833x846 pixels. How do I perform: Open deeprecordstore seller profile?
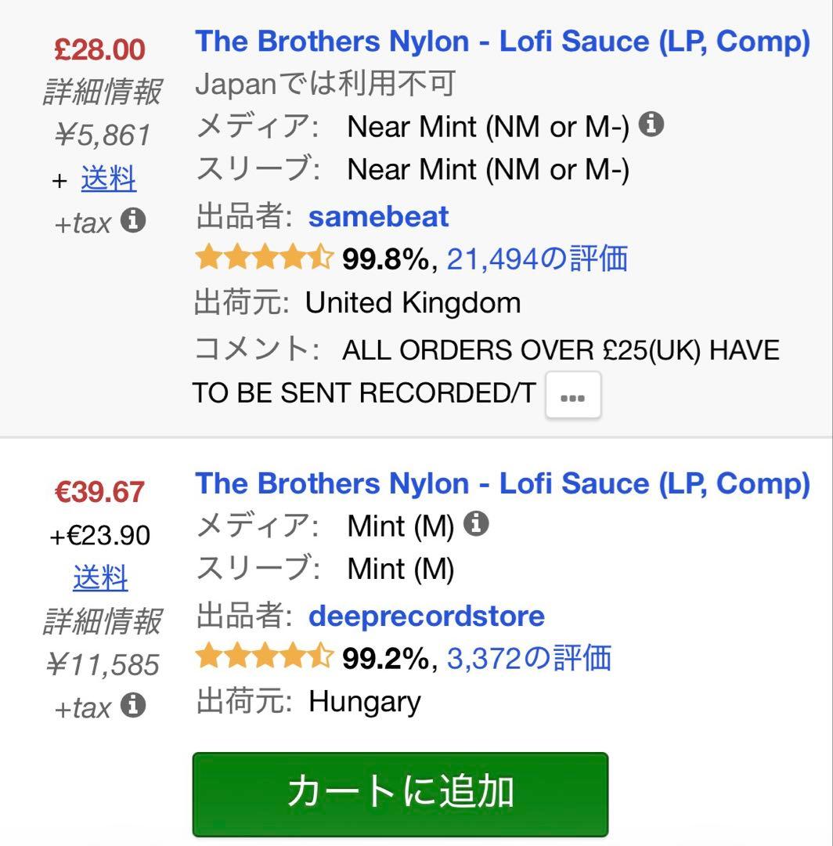426,616
